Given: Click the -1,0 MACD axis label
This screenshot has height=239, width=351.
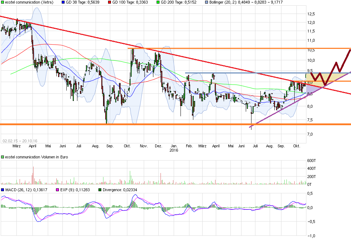Looking at the screenshot, I should (311, 236).
